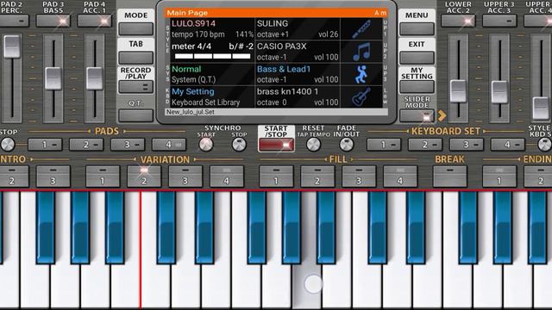This screenshot has width=552, height=310.
Task: Select Keyboard Set 3
Action: (467, 145)
